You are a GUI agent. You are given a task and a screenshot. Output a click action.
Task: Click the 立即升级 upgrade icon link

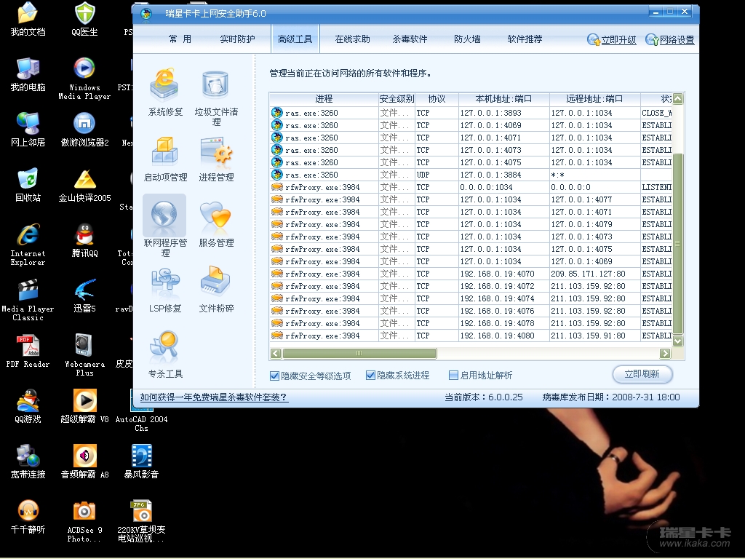pos(611,40)
